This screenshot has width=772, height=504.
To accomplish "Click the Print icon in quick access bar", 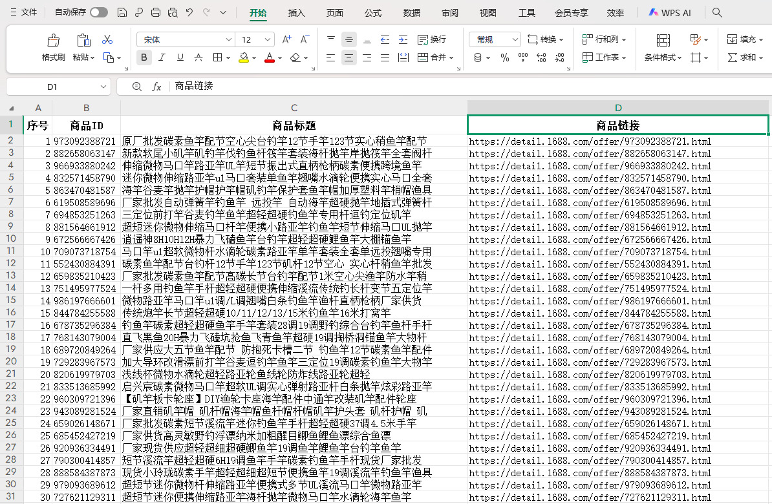I will pos(155,12).
